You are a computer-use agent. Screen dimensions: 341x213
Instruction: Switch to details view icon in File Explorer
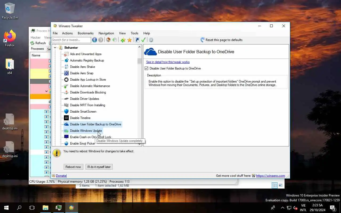coord(275,185)
